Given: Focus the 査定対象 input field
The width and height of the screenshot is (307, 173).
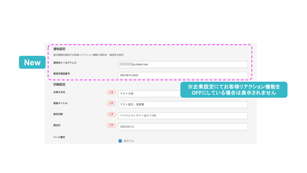Looking at the screenshot, I should tap(183, 115).
